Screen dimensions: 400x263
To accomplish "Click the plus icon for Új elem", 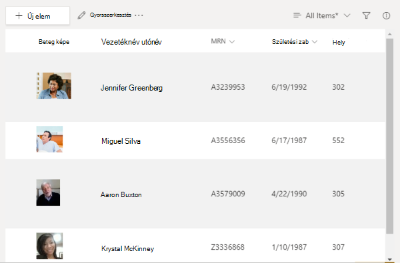I will pos(19,16).
